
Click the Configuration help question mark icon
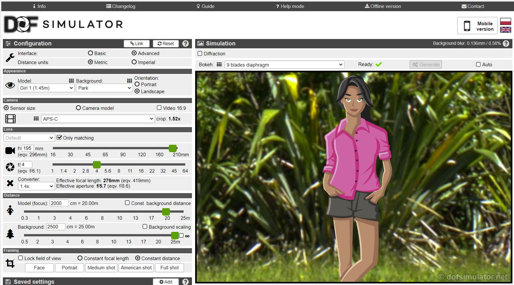pyautogui.click(x=186, y=44)
